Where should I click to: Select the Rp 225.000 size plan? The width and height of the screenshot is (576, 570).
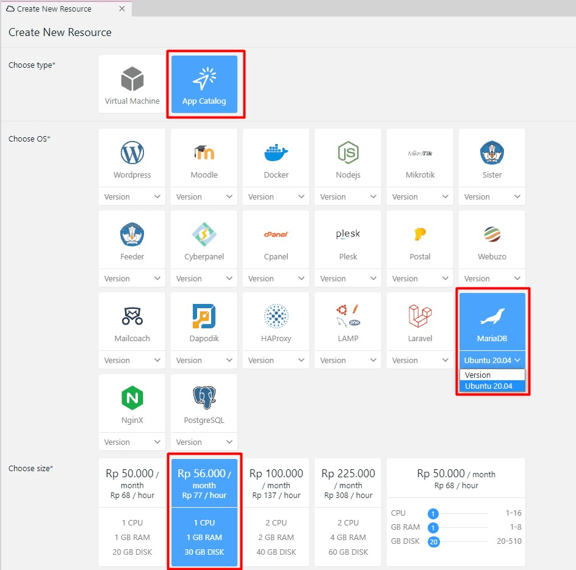tap(348, 512)
